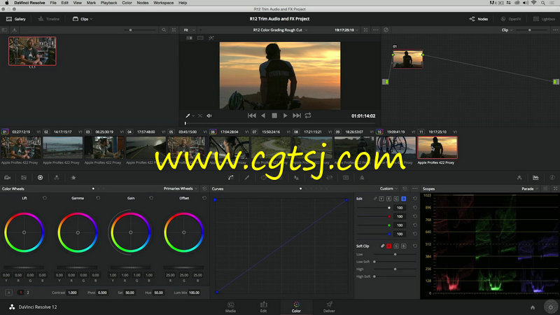Viewport: 560px width, 315px height.
Task: Open the Color Wheels palette icon
Action: click(x=40, y=178)
